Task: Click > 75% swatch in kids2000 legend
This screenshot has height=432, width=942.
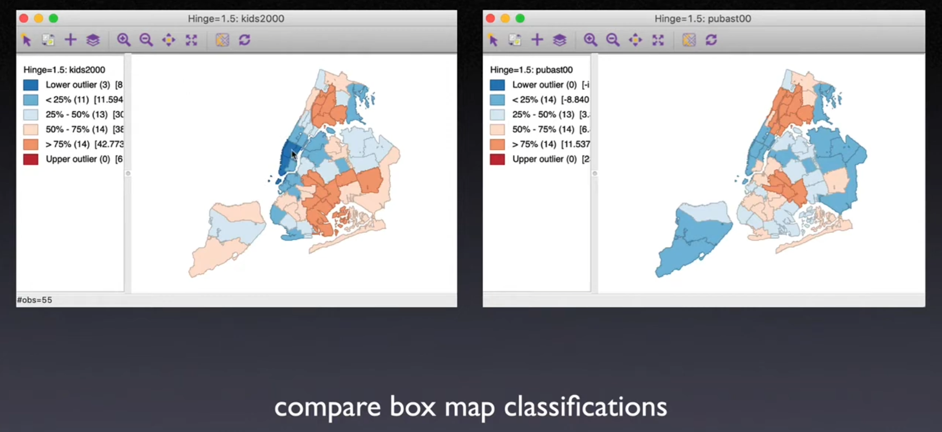Action: click(x=31, y=144)
